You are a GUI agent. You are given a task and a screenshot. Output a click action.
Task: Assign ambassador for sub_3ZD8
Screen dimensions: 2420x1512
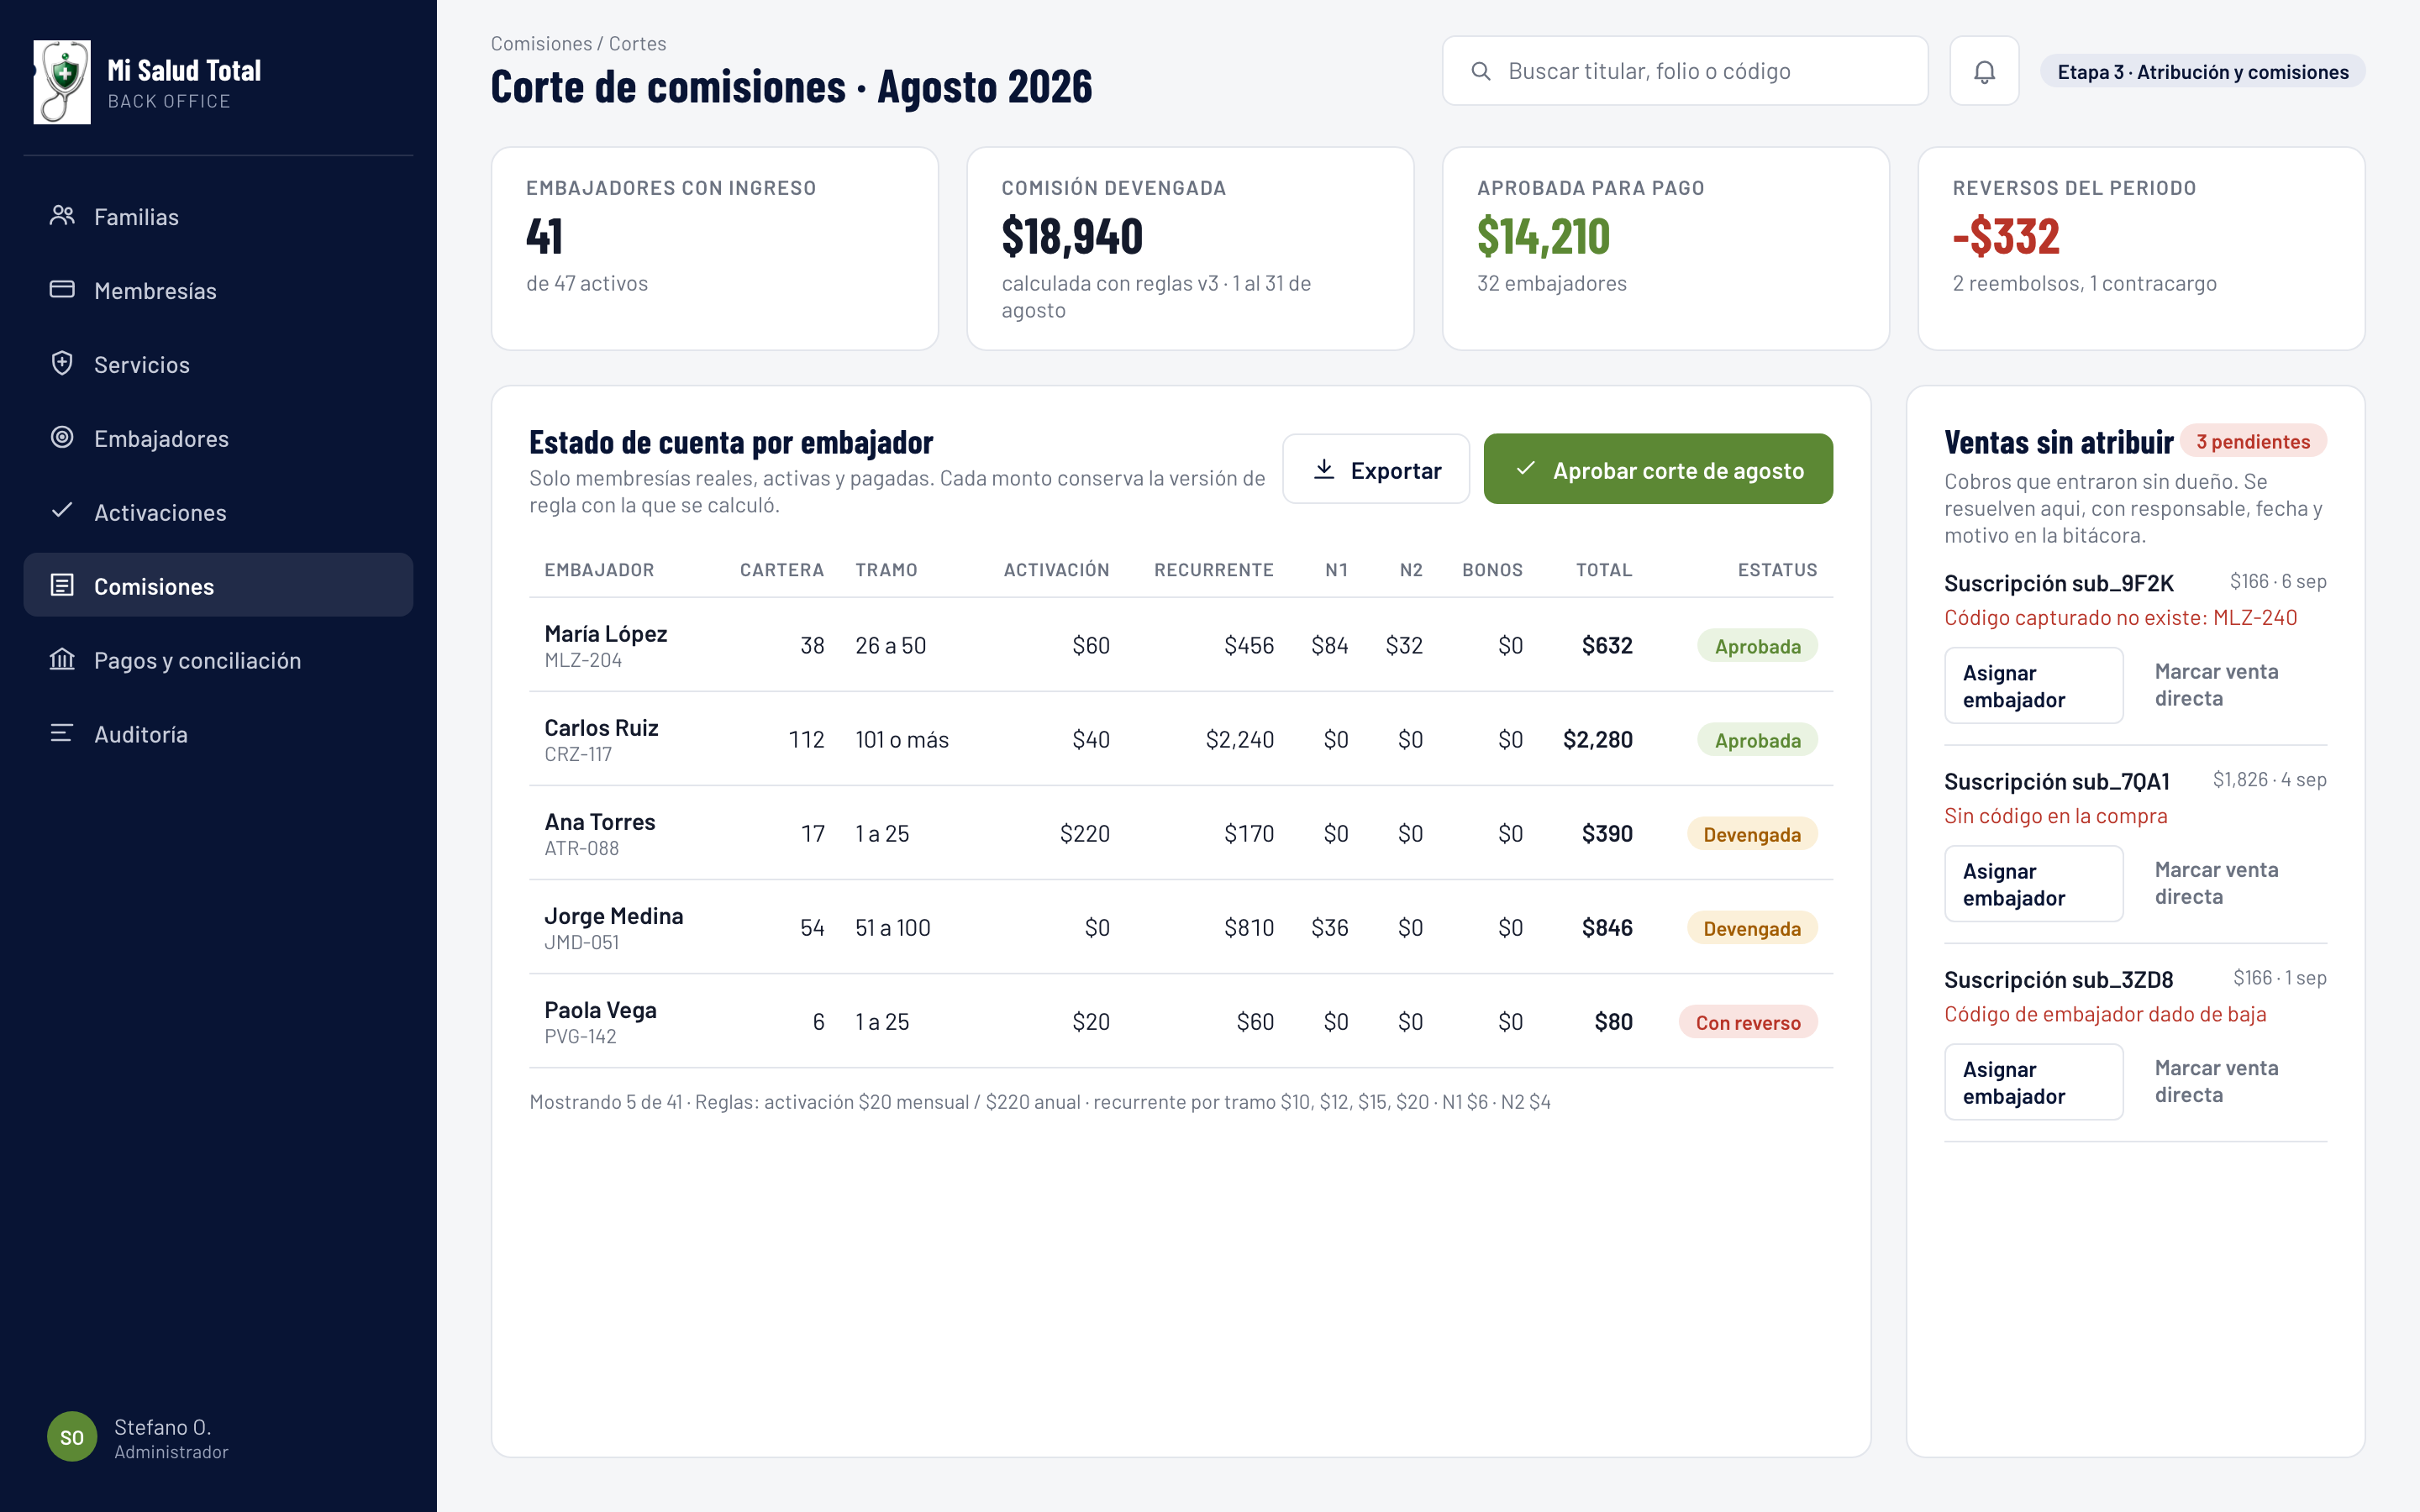(2033, 1082)
